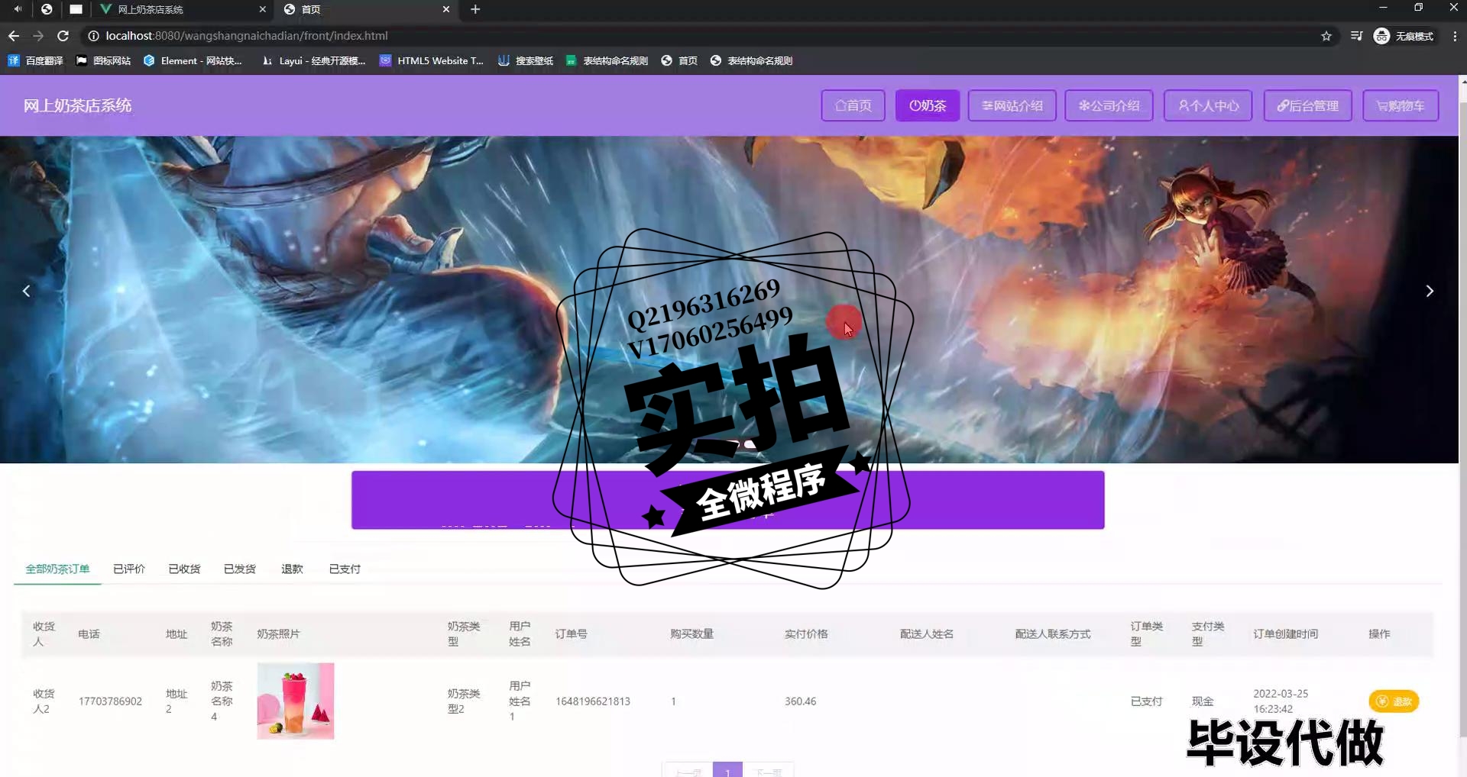Open the 后台管理 navigation button
The image size is (1467, 777).
[x=1307, y=105]
